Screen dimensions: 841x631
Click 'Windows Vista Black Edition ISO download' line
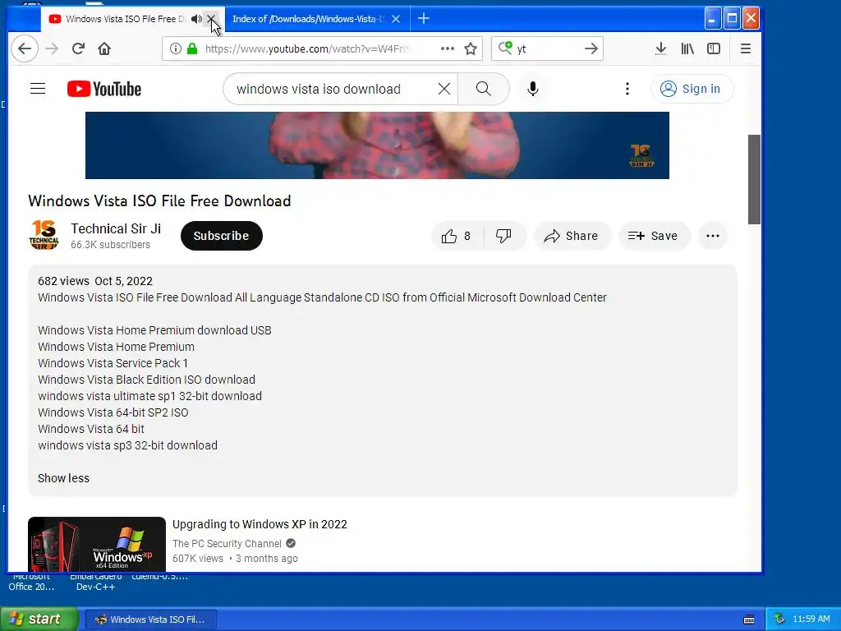coord(146,380)
